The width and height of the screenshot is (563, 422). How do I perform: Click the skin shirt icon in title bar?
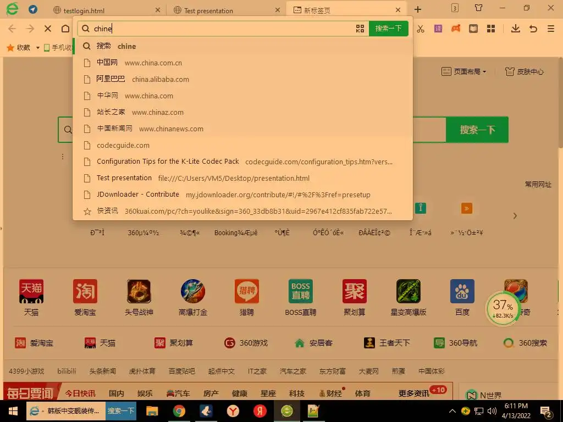point(478,8)
